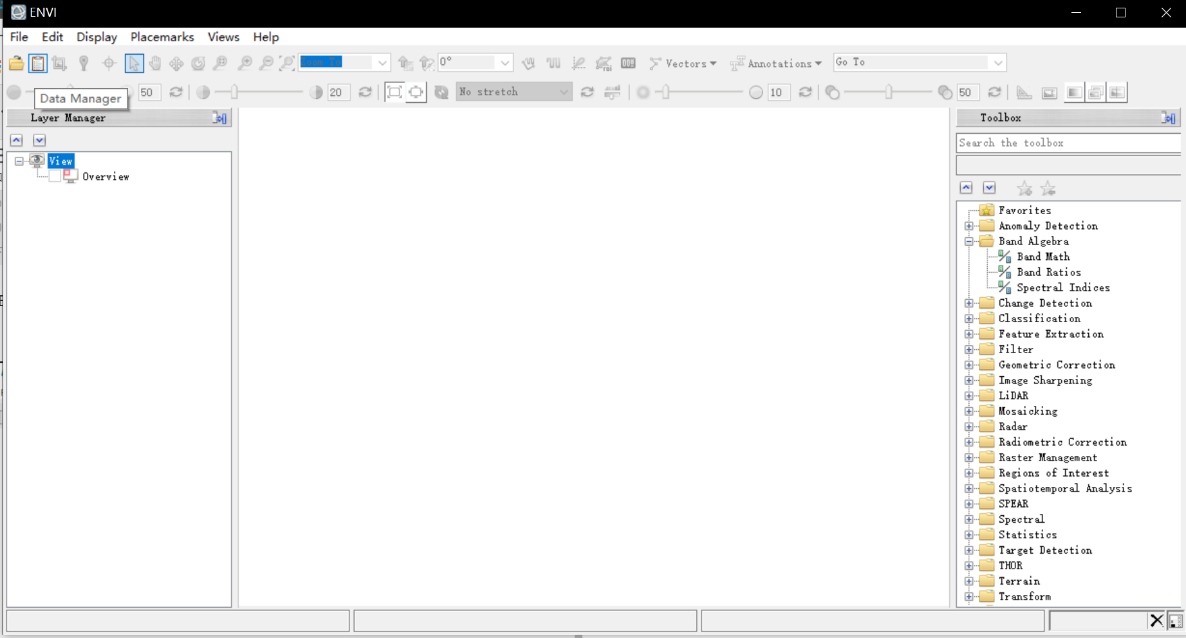Screen dimensions: 1186x638
Task: Expand the Radiometric Correction folder
Action: pyautogui.click(x=969, y=442)
